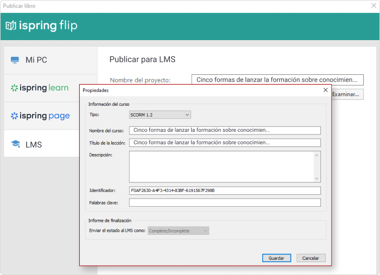This screenshot has height=275, width=380.
Task: Click the Título de la lección field
Action: point(225,143)
